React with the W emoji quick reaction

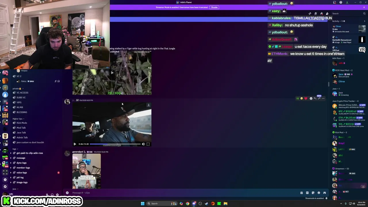(298, 98)
